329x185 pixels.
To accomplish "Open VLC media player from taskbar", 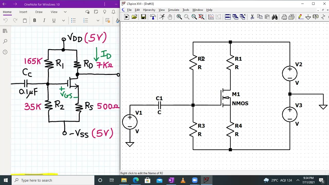I will (x=183, y=180).
